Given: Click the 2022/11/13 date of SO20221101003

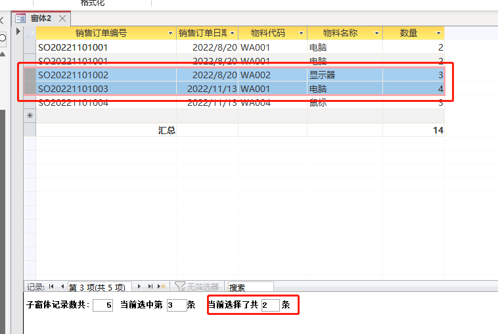Looking at the screenshot, I should click(x=207, y=89).
